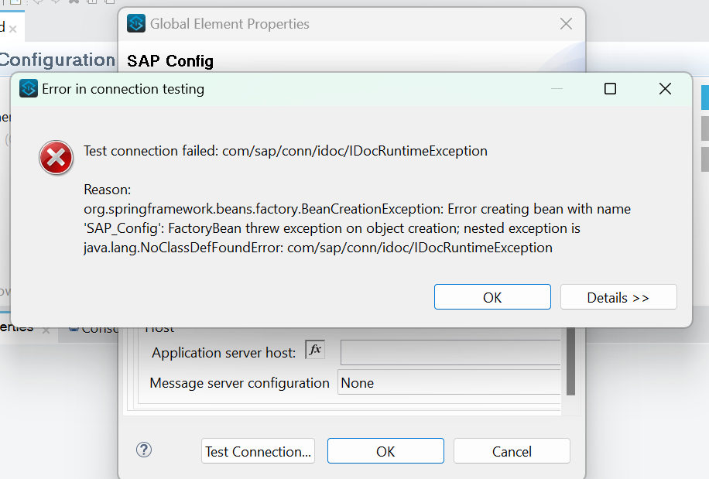Click the Mule icon beside Global Element Properties
Viewport: 709px width, 479px height.
click(x=136, y=24)
